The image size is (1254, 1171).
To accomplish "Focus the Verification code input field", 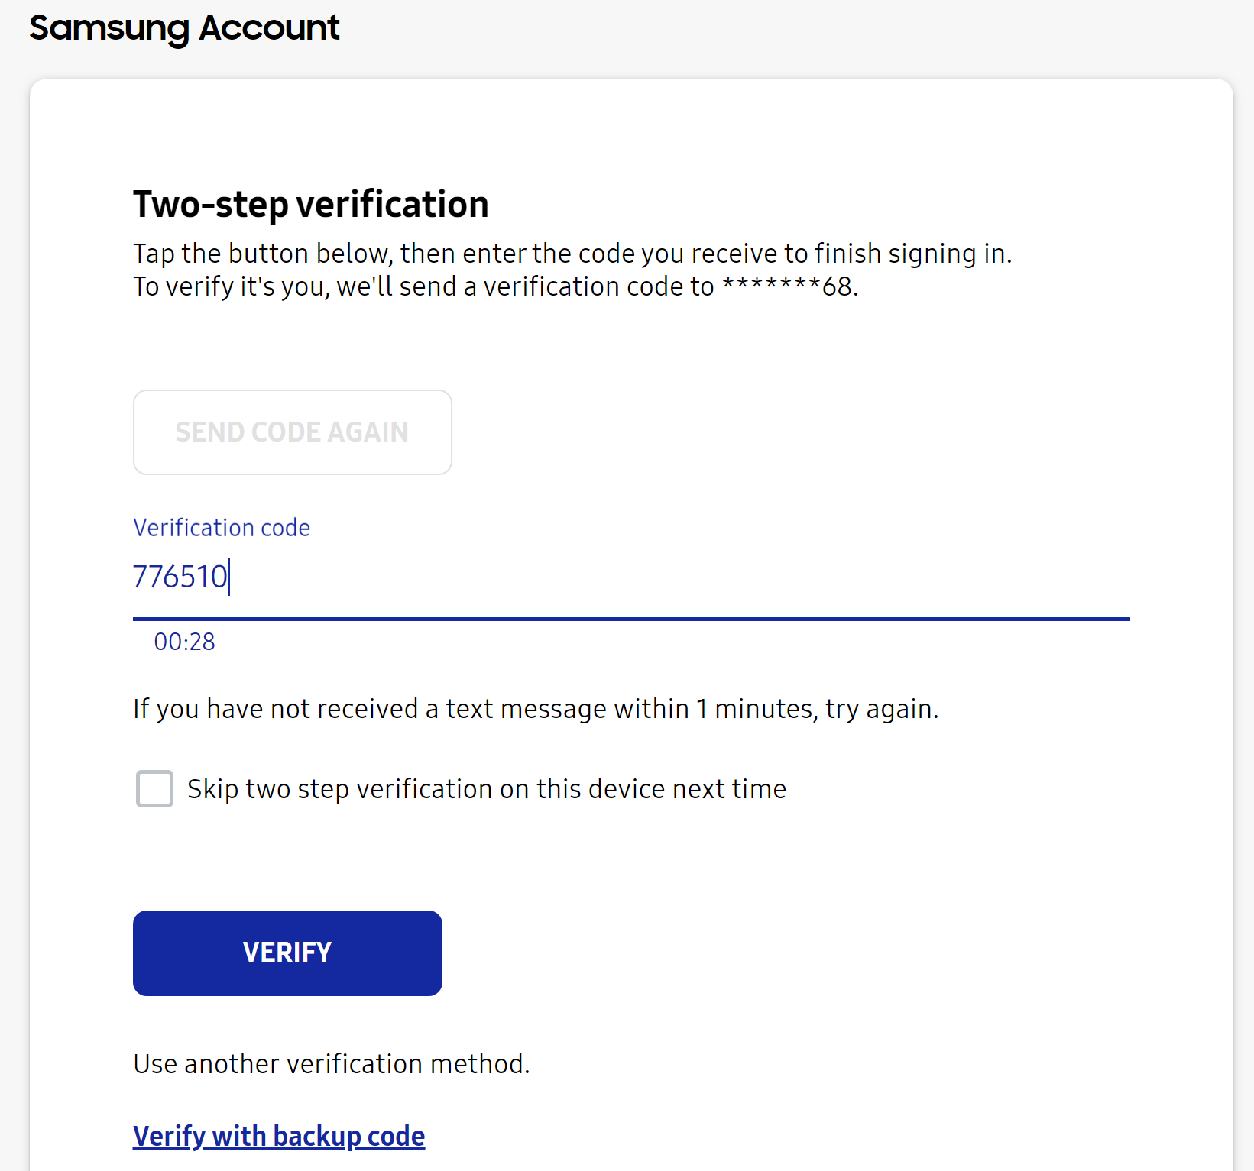I will [631, 577].
